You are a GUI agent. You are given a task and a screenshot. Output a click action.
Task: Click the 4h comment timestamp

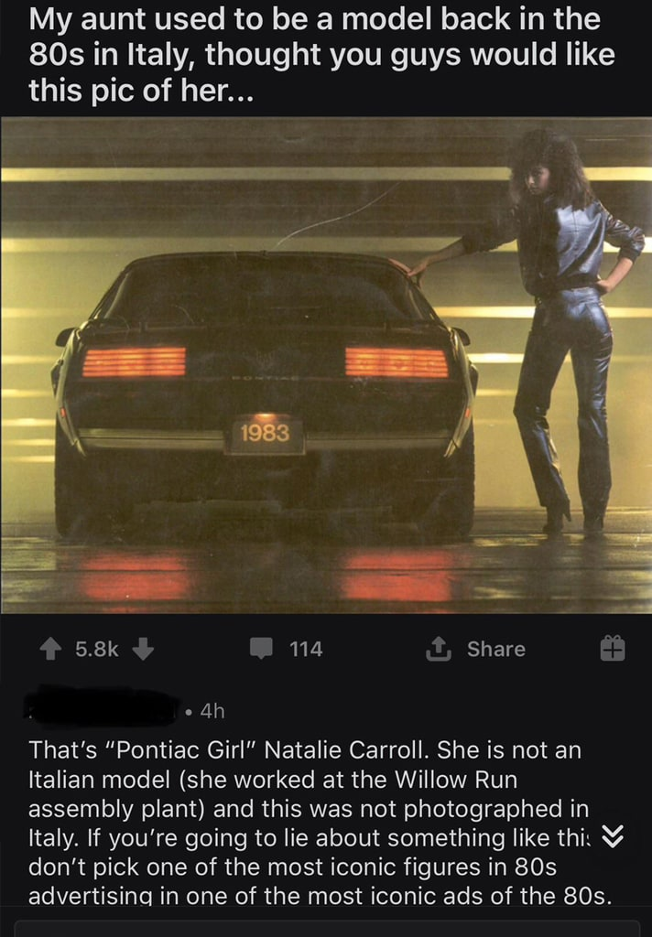(212, 711)
